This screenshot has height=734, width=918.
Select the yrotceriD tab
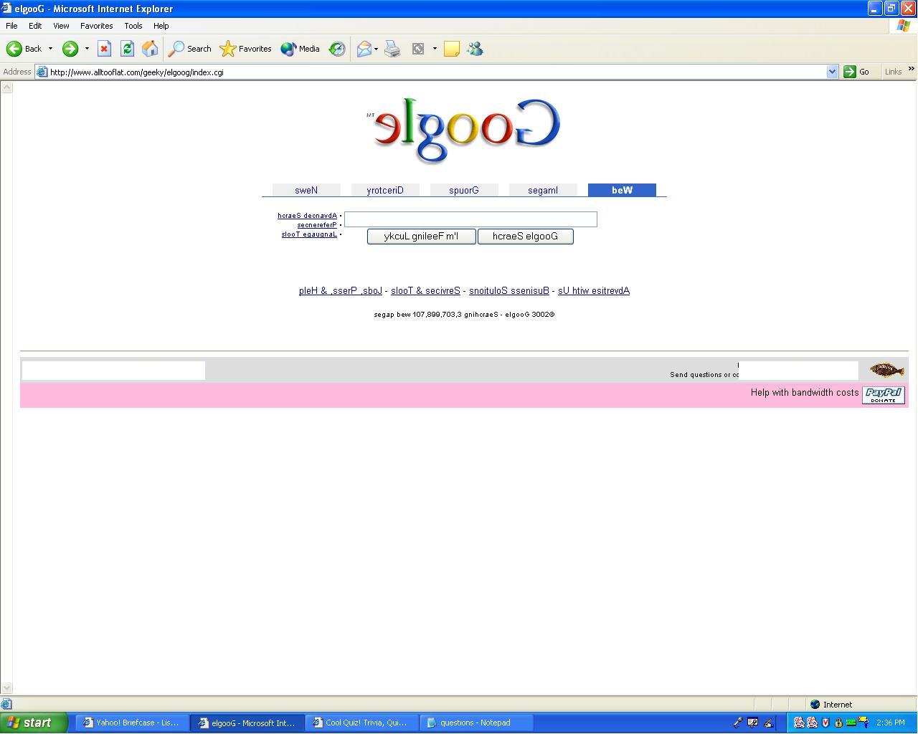[385, 190]
